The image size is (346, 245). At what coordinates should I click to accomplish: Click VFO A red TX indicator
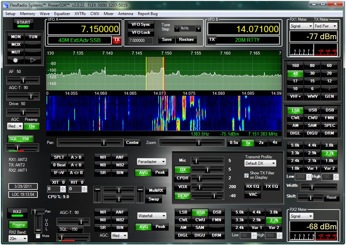point(117,40)
